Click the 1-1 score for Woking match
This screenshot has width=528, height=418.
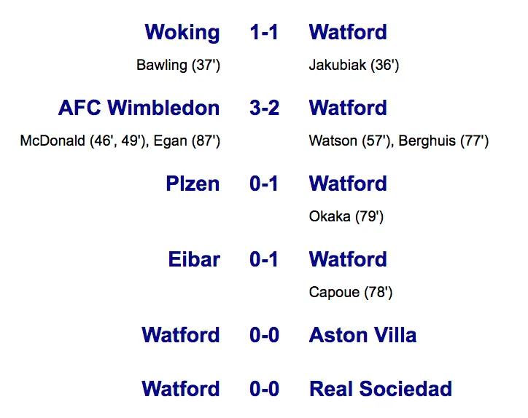point(264,33)
